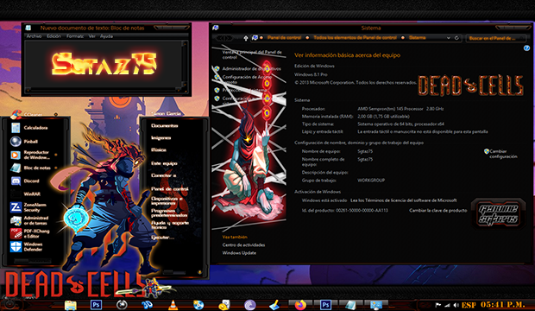535x311 pixels.
Task: Switch to the second Photoshop taskbar button
Action: pyautogui.click(x=325, y=304)
